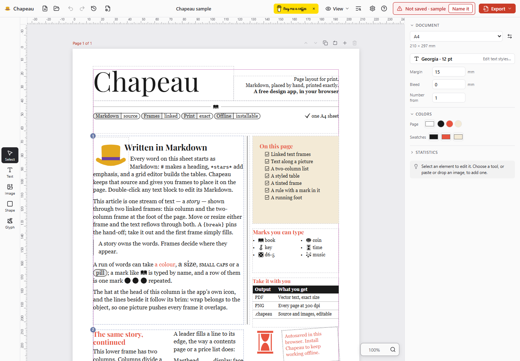
Task: Expand the STATISTICS section
Action: [424, 152]
